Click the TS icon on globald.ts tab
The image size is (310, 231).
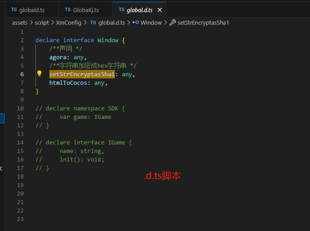(14, 10)
